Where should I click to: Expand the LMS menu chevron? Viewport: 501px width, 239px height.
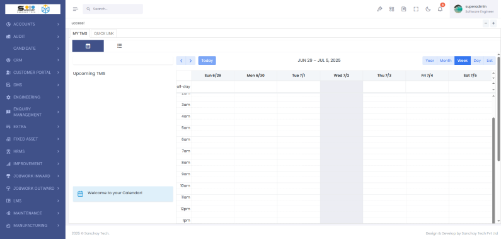coord(58,201)
